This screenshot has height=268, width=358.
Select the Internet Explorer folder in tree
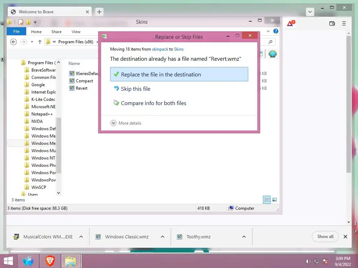[x=40, y=92]
